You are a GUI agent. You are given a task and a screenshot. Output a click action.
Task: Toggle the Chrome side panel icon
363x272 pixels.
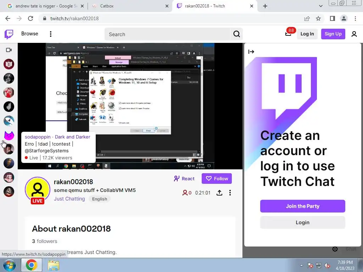pos(332,18)
